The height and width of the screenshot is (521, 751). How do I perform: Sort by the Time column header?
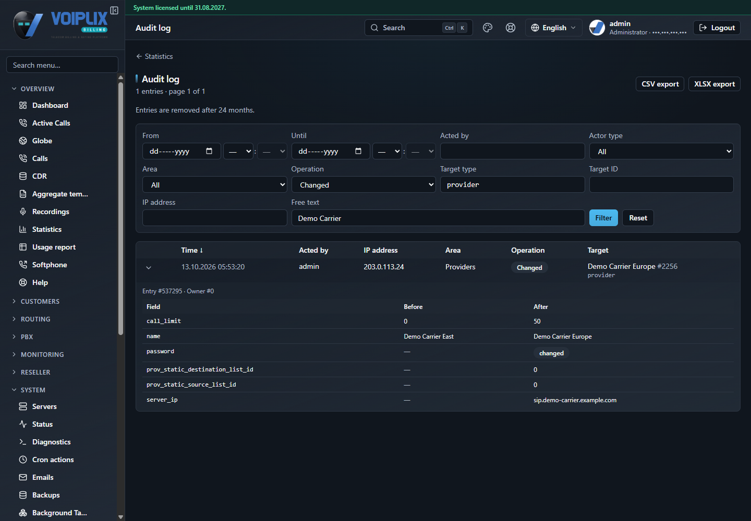point(192,250)
